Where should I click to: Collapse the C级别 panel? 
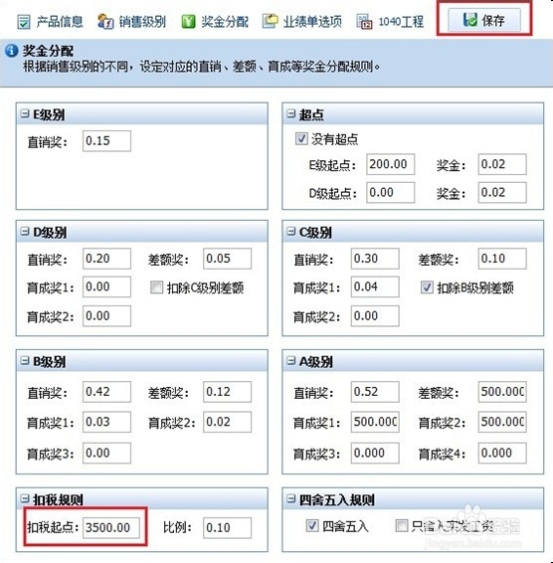(290, 232)
